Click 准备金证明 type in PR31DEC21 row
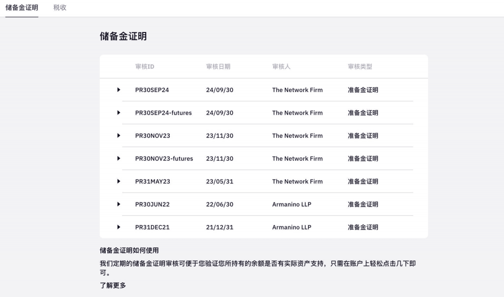Screen dimensions: 504x297 363,227
